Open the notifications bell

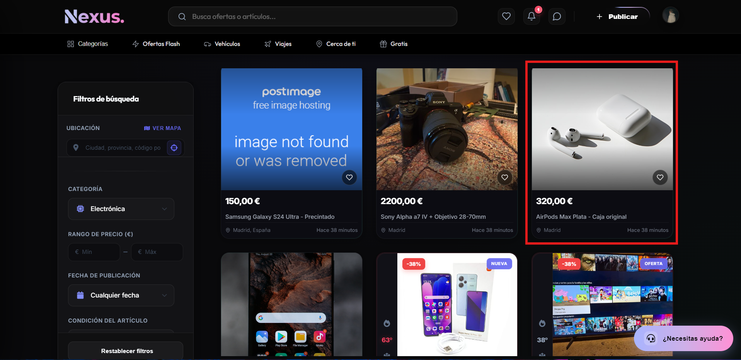coord(531,16)
